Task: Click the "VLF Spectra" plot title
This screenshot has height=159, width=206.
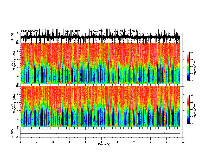Action: point(29,31)
